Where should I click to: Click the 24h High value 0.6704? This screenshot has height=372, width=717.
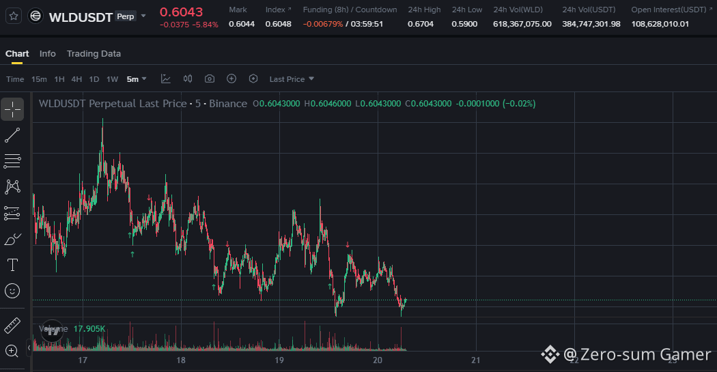pyautogui.click(x=420, y=24)
